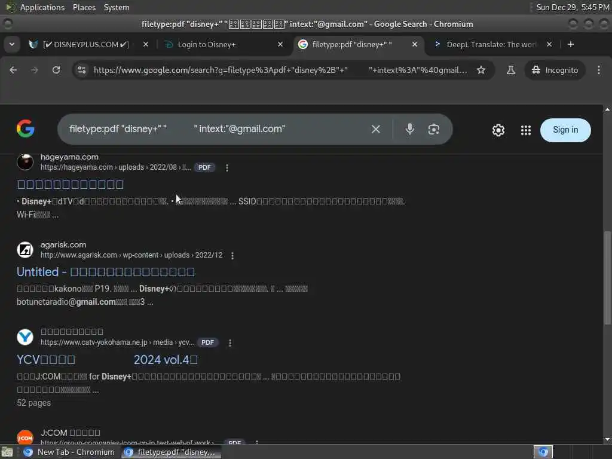The image size is (612, 459).
Task: Close the Login to Disney+ tab
Action: 280,44
